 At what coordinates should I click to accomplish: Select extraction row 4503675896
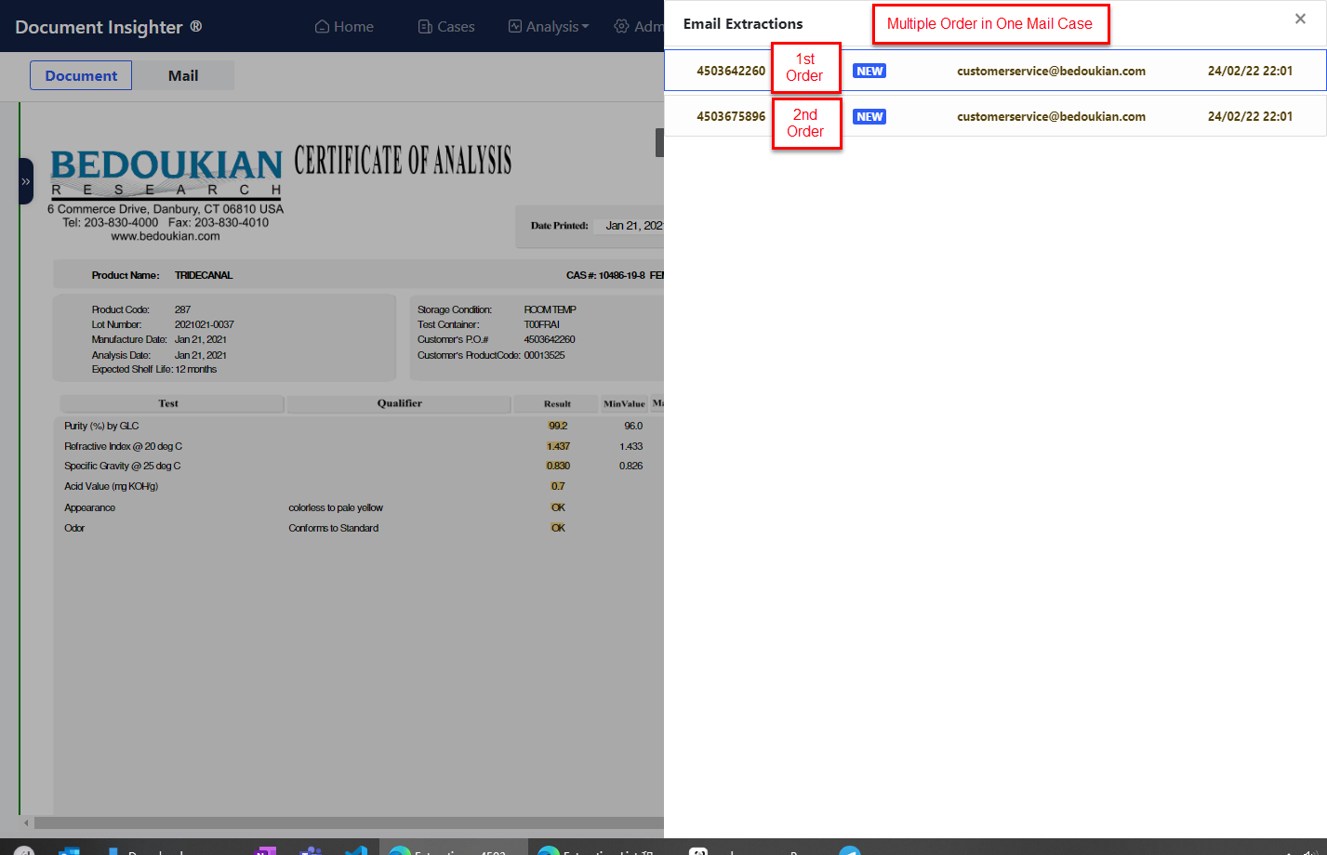731,117
